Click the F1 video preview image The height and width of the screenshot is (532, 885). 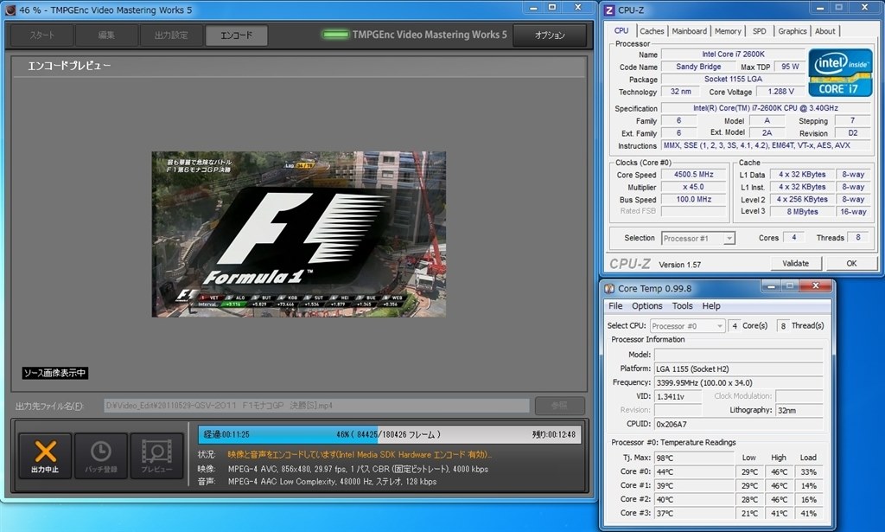click(299, 234)
